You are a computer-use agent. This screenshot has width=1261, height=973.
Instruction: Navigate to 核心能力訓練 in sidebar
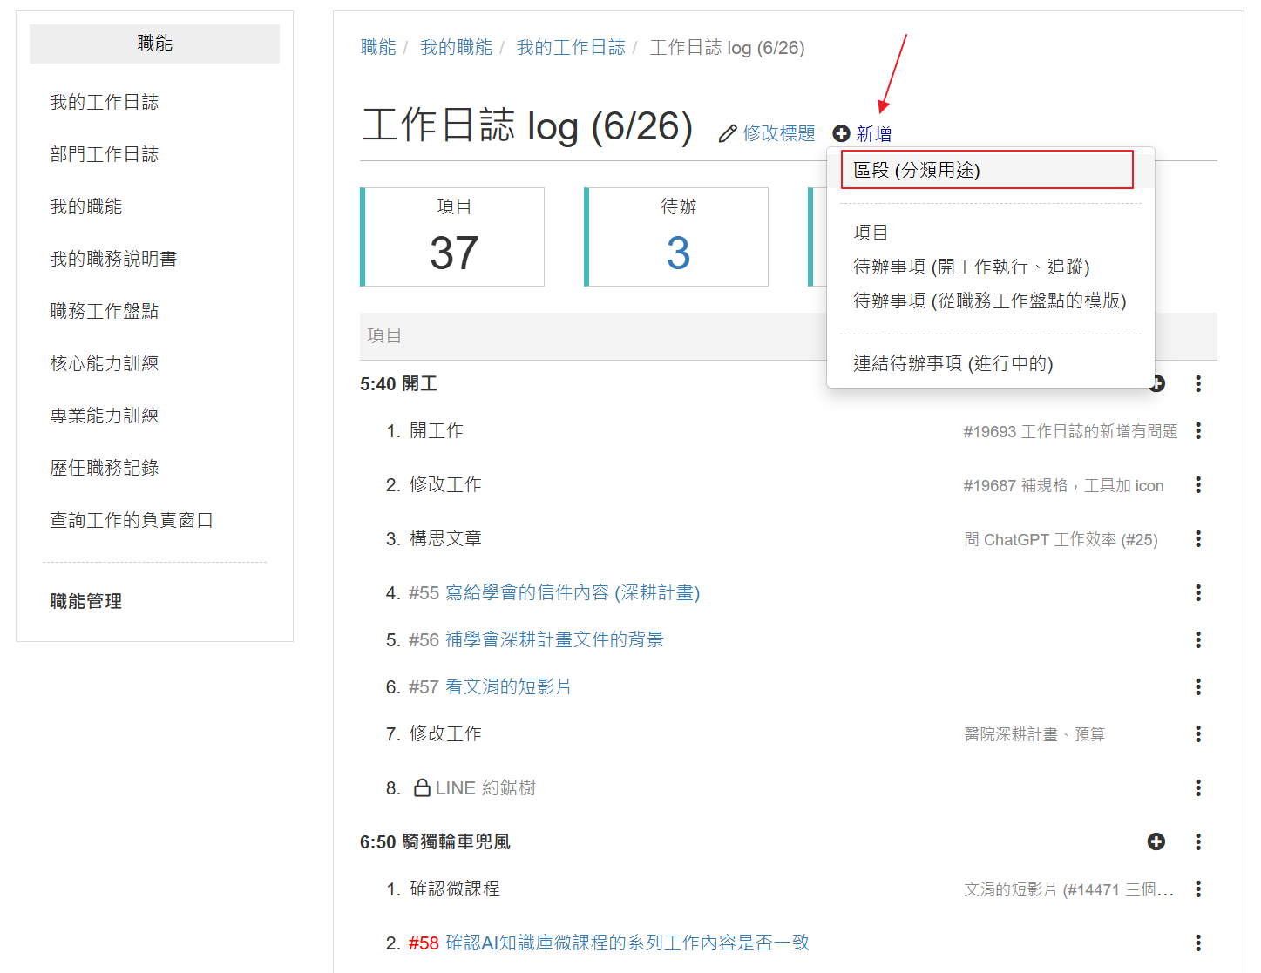pos(105,363)
